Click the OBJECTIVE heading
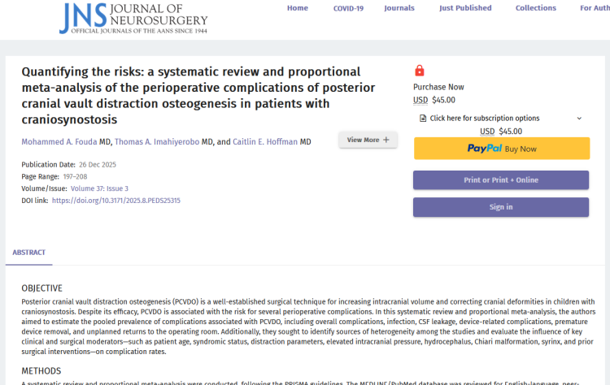This screenshot has width=610, height=385. [41, 288]
